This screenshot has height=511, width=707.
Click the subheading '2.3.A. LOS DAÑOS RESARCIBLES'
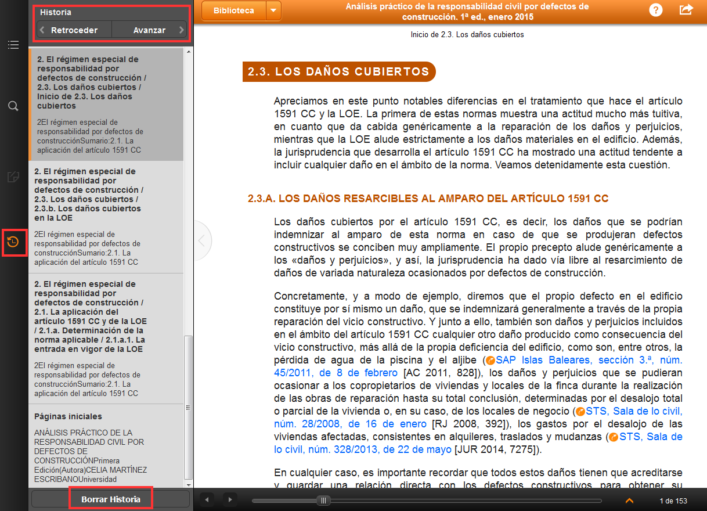pos(428,199)
